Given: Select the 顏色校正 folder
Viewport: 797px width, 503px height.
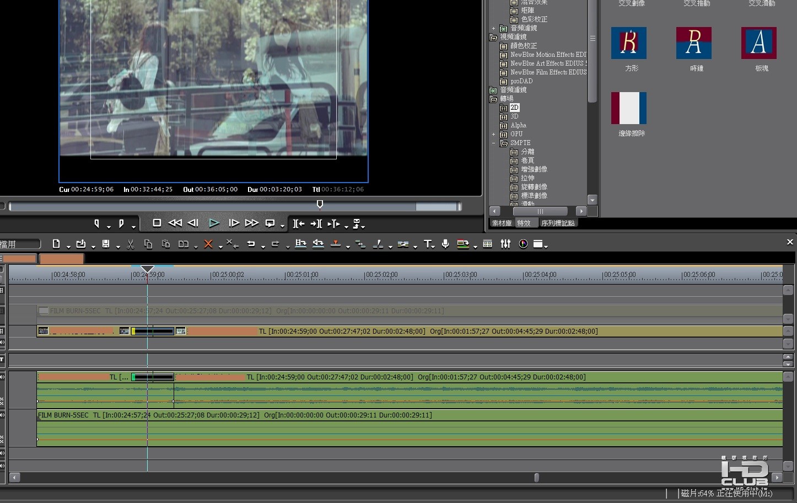Looking at the screenshot, I should pyautogui.click(x=524, y=46).
